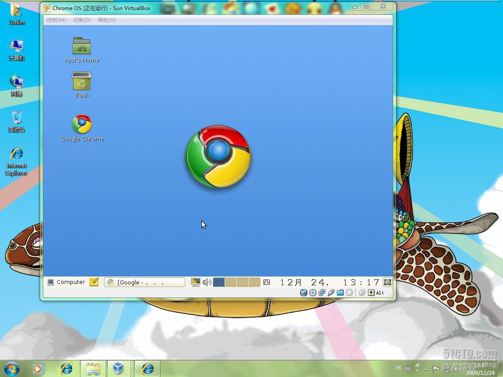Switch to the second workspace in the pager
The width and height of the screenshot is (503, 377).
point(231,282)
